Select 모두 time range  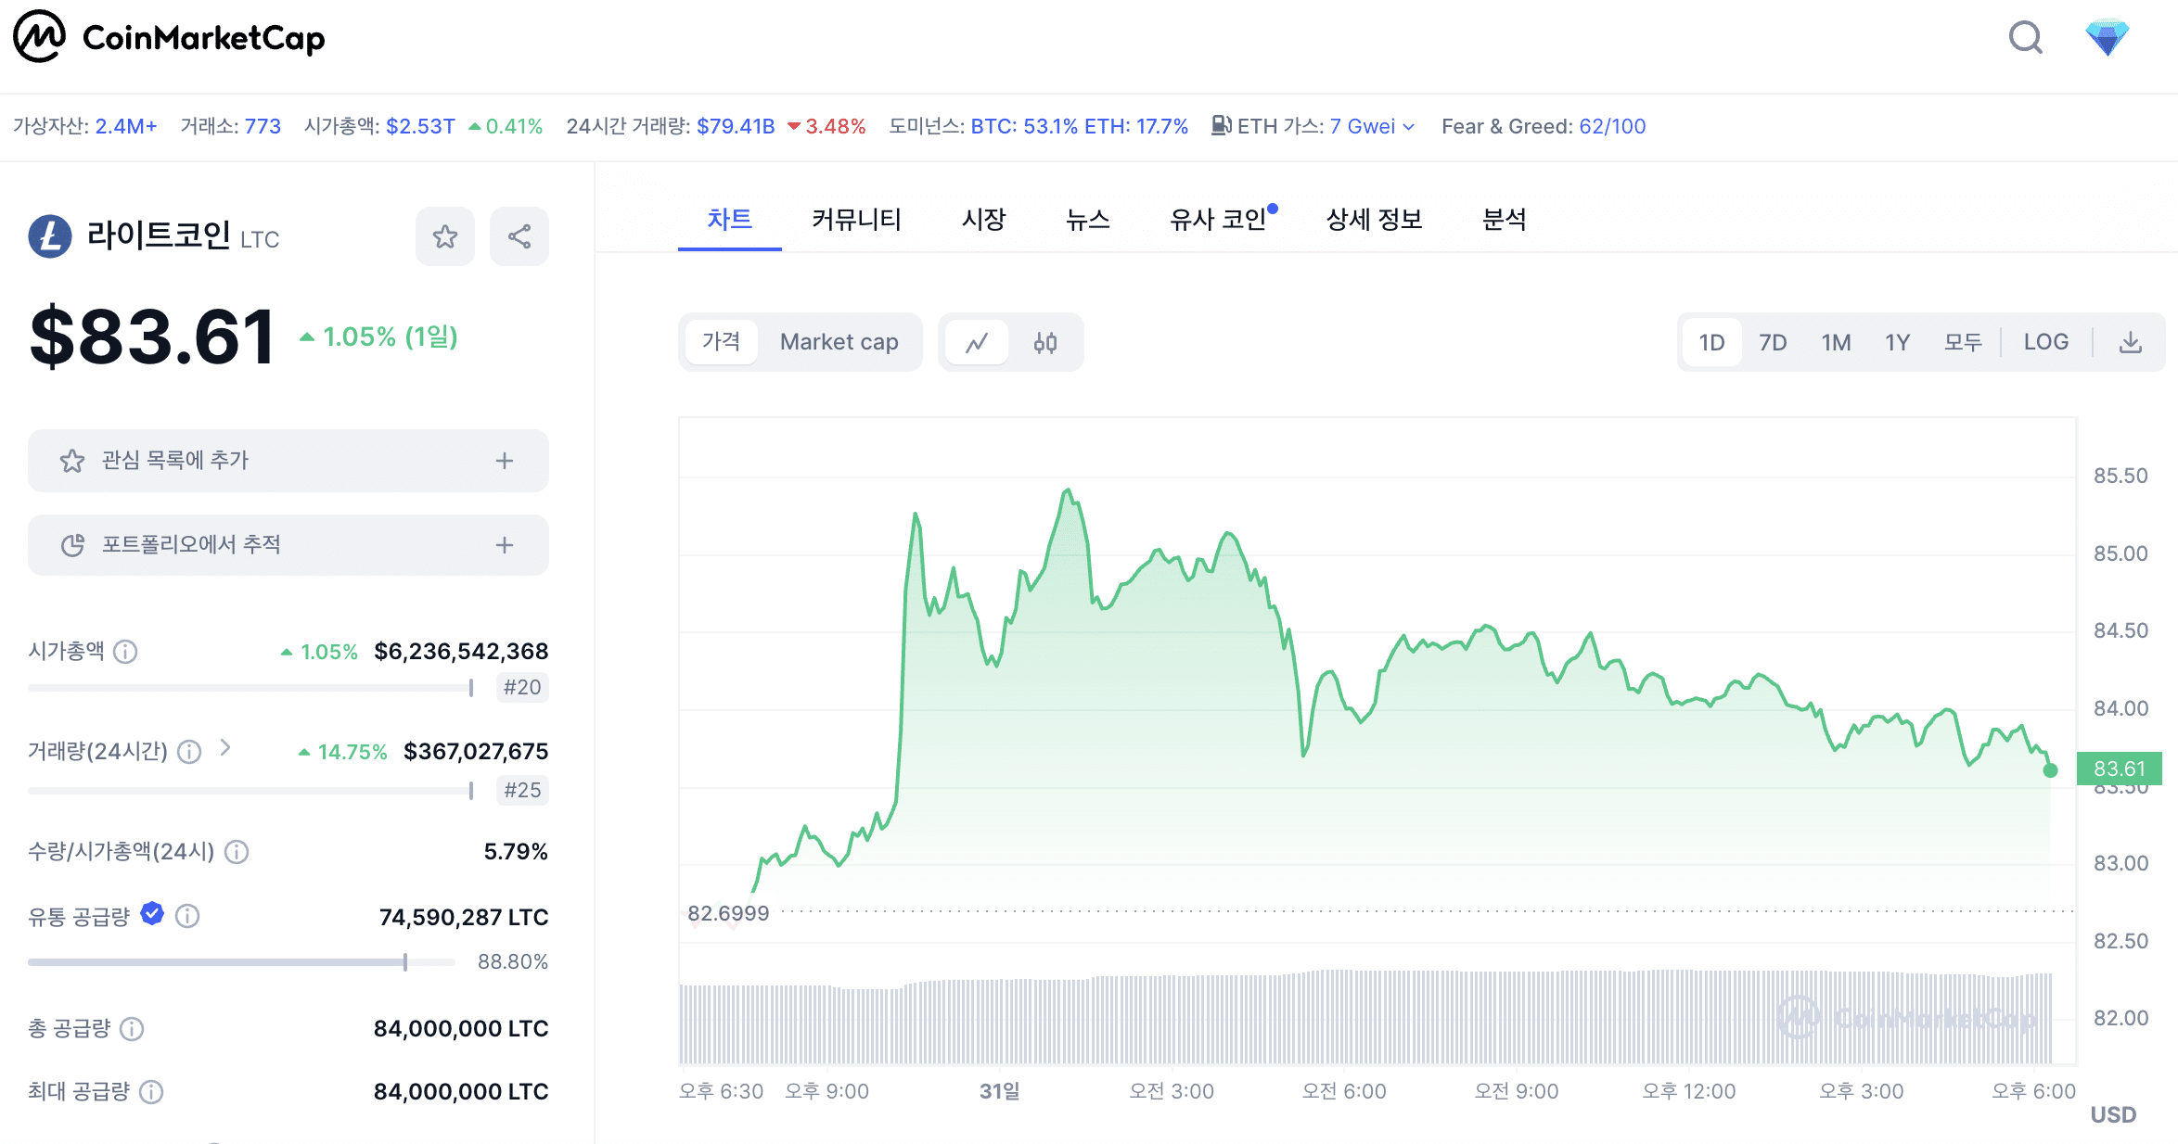[1963, 343]
